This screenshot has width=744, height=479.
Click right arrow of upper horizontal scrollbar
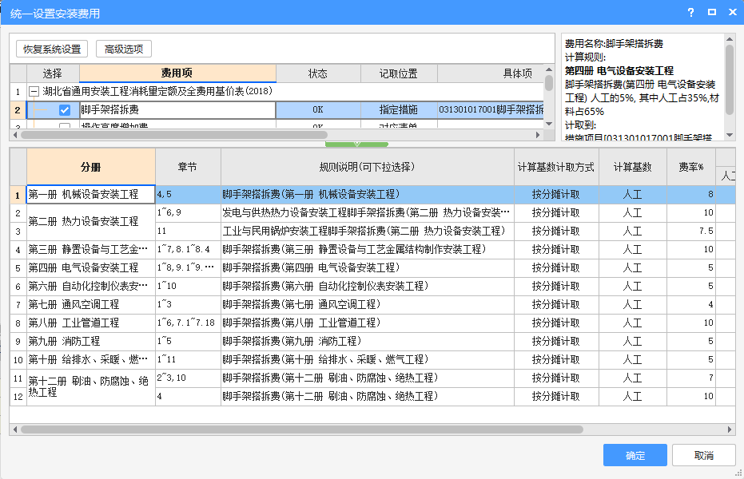pyautogui.click(x=538, y=135)
